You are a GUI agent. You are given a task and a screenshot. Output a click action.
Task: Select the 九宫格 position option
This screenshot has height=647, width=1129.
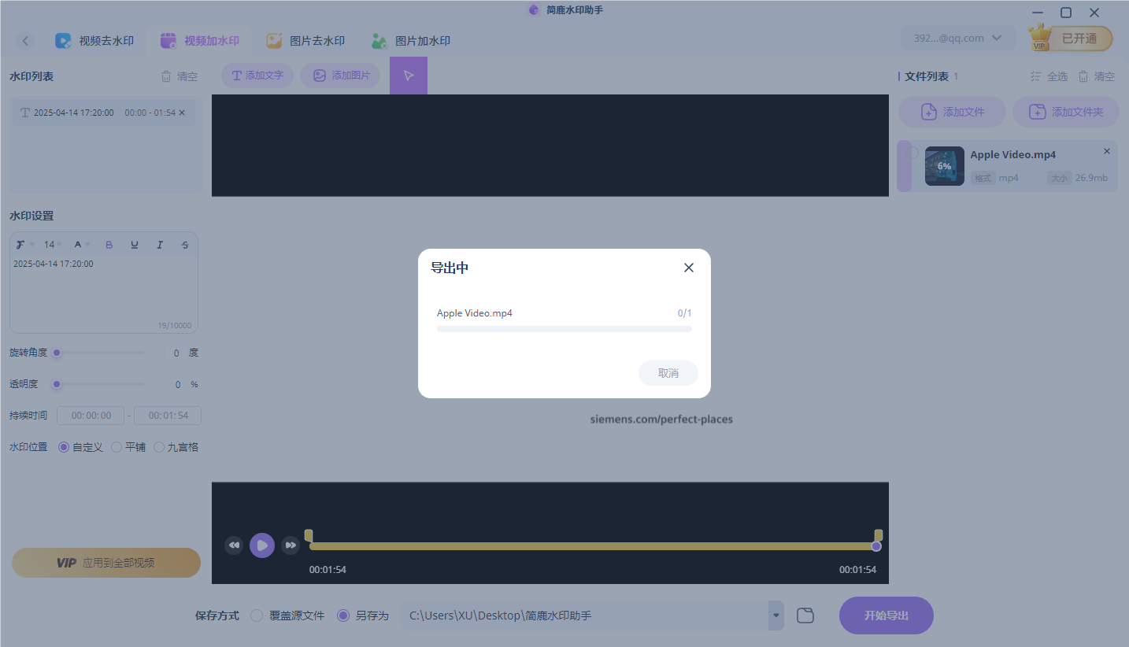click(176, 447)
